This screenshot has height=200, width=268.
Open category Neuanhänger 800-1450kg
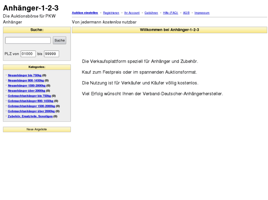point(26,80)
